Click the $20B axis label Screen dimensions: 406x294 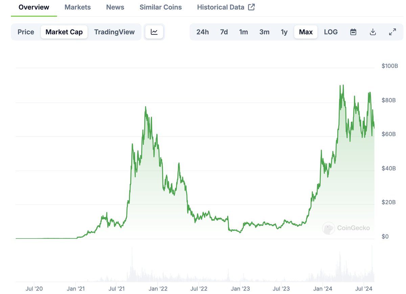click(389, 202)
